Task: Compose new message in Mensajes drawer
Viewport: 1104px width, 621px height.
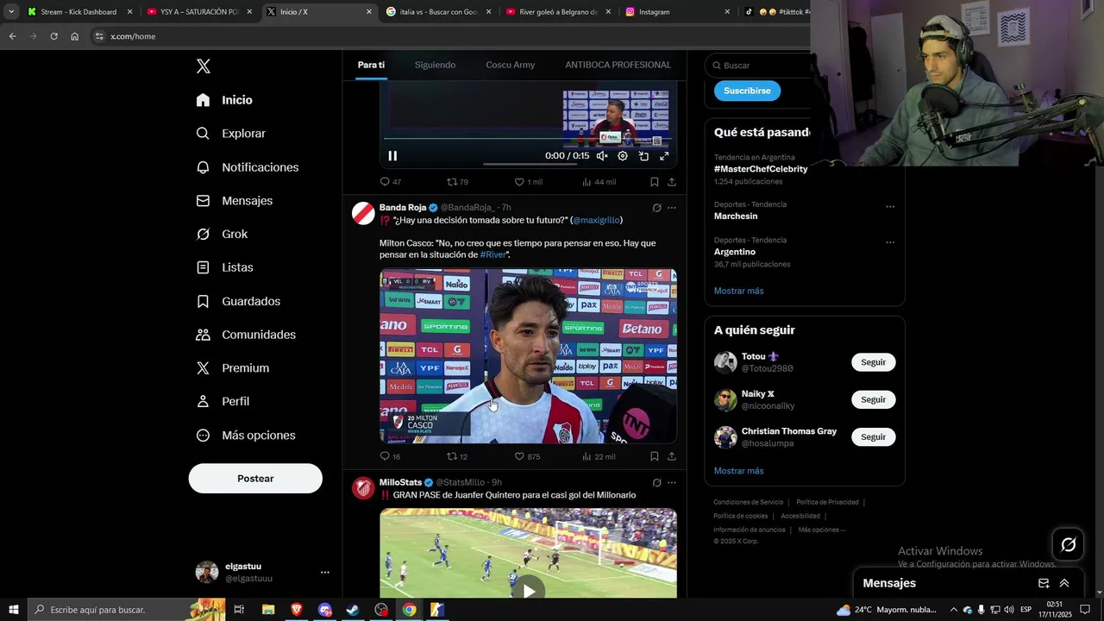Action: pyautogui.click(x=1044, y=583)
